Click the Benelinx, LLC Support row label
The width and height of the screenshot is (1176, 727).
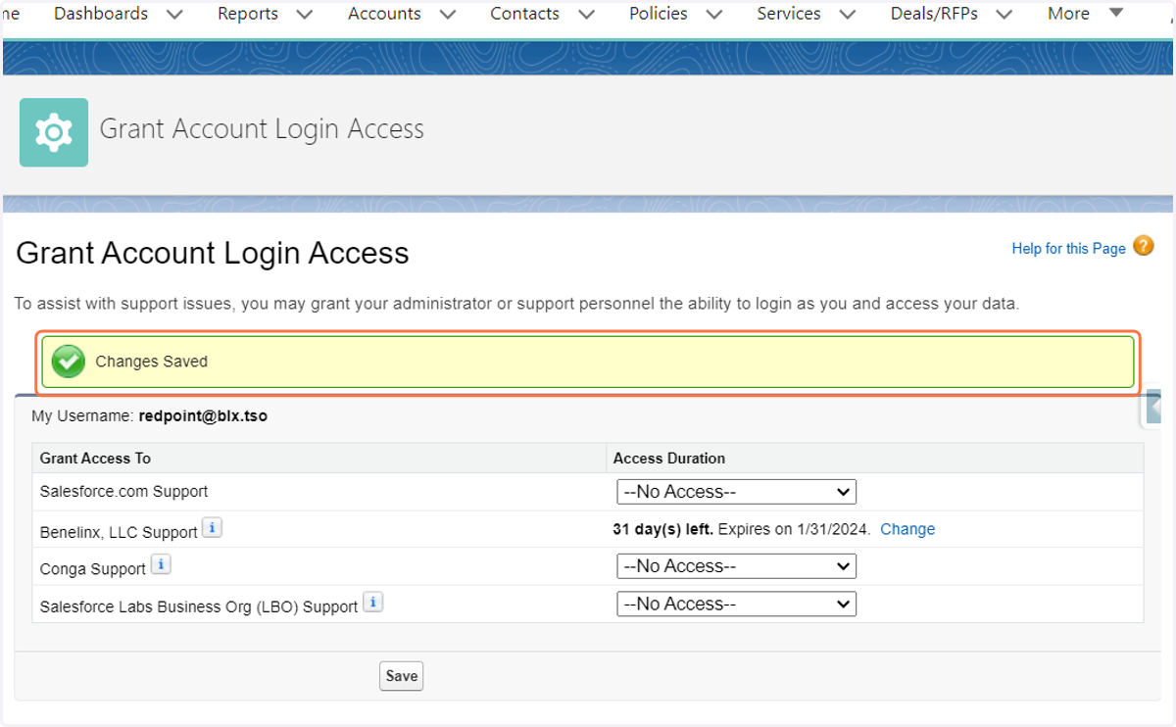click(119, 533)
